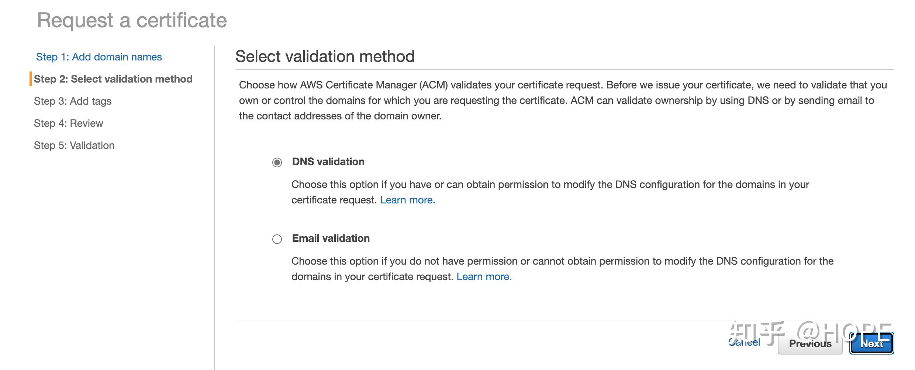Select the DNS validation radio button
The image size is (915, 370).
pos(277,162)
